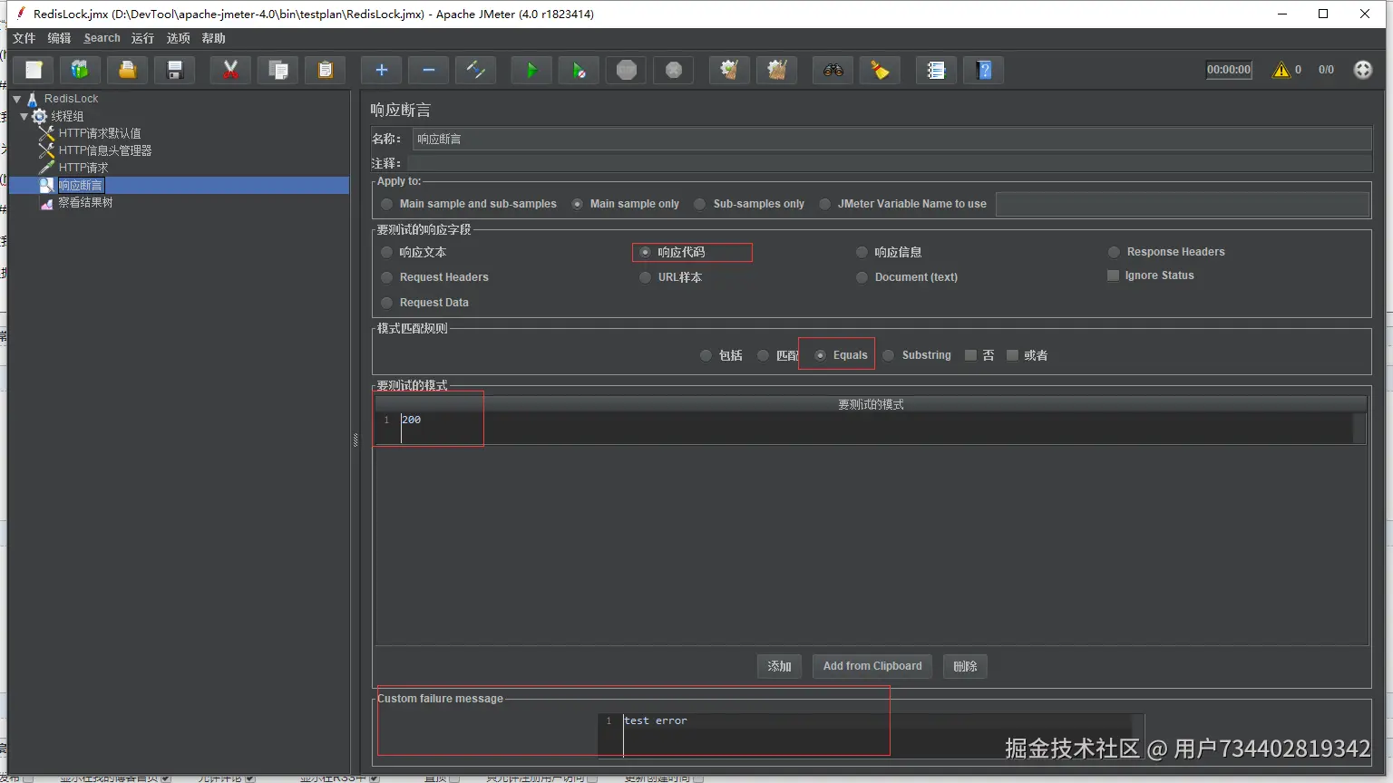The height and width of the screenshot is (783, 1393).
Task: Open the 编辑 menu
Action: [59, 38]
